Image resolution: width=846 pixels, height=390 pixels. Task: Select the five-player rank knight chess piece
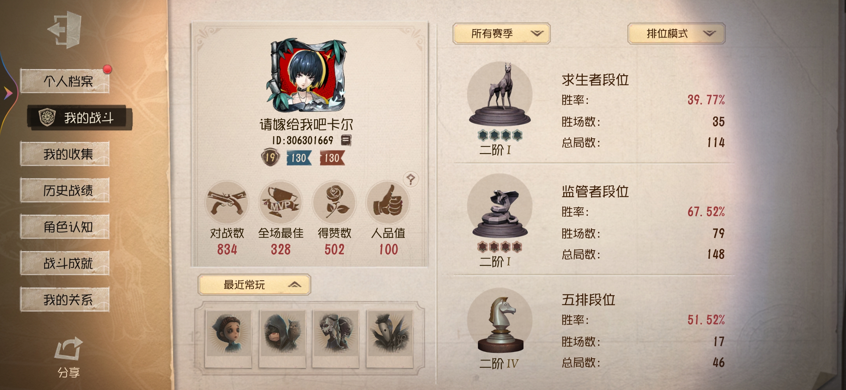click(500, 321)
